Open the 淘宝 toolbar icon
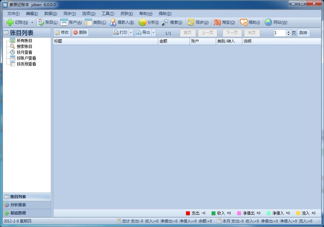Screen dimensions: 324x227 (x=217, y=22)
